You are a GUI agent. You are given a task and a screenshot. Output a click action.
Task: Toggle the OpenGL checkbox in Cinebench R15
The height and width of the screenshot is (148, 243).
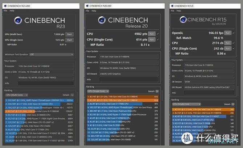[x=234, y=33]
